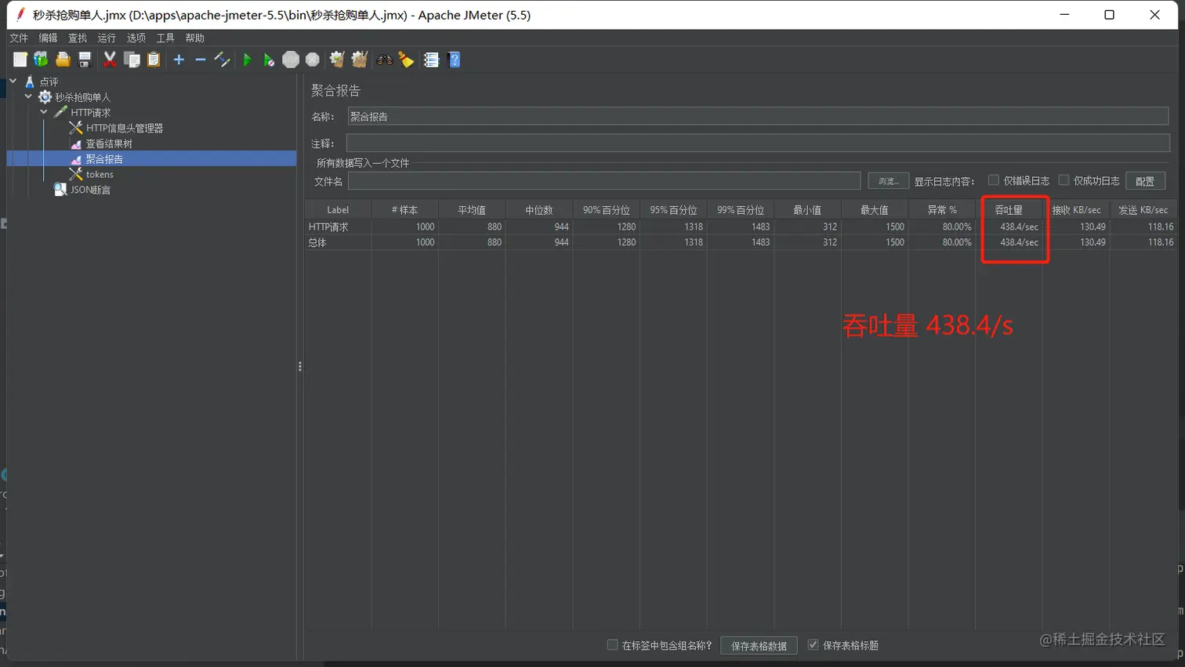Viewport: 1185px width, 667px height.
Task: Open the Templates icon in toolbar
Action: [41, 60]
